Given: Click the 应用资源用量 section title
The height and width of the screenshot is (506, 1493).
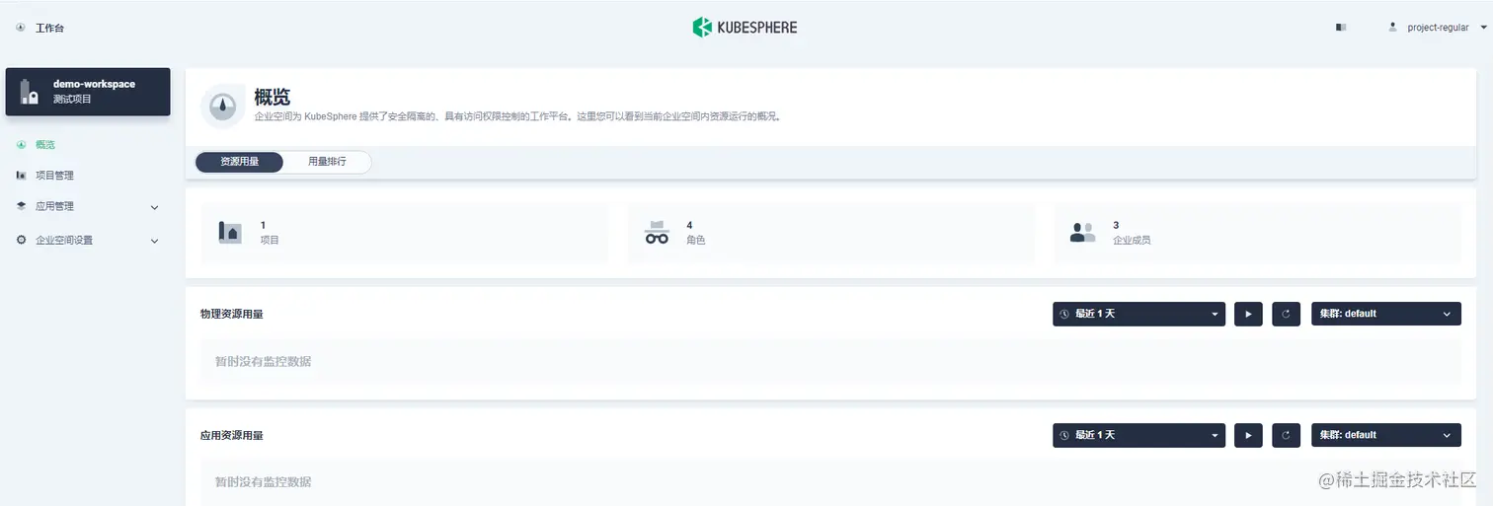Looking at the screenshot, I should [232, 435].
